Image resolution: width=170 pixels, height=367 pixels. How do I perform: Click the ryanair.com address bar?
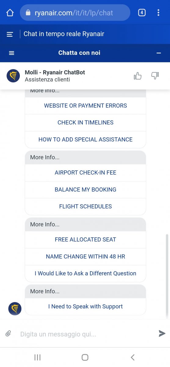point(75,13)
